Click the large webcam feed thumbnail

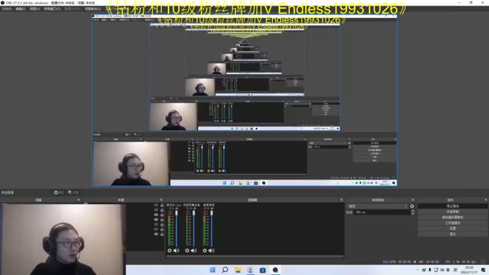click(63, 239)
